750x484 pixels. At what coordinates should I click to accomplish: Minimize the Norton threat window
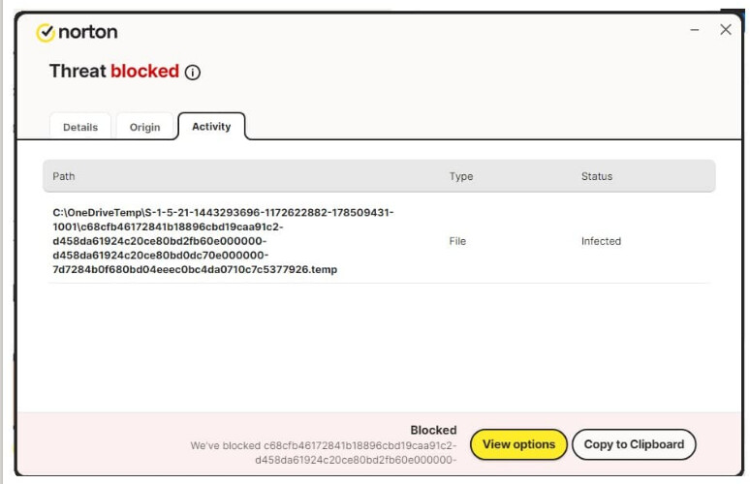pos(695,31)
